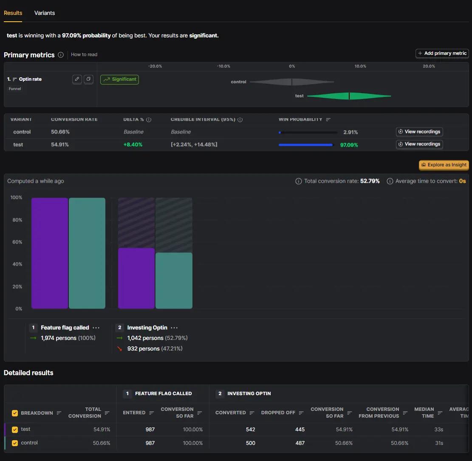The width and height of the screenshot is (472, 461).
Task: Click the test win probability progress bar
Action: click(305, 145)
